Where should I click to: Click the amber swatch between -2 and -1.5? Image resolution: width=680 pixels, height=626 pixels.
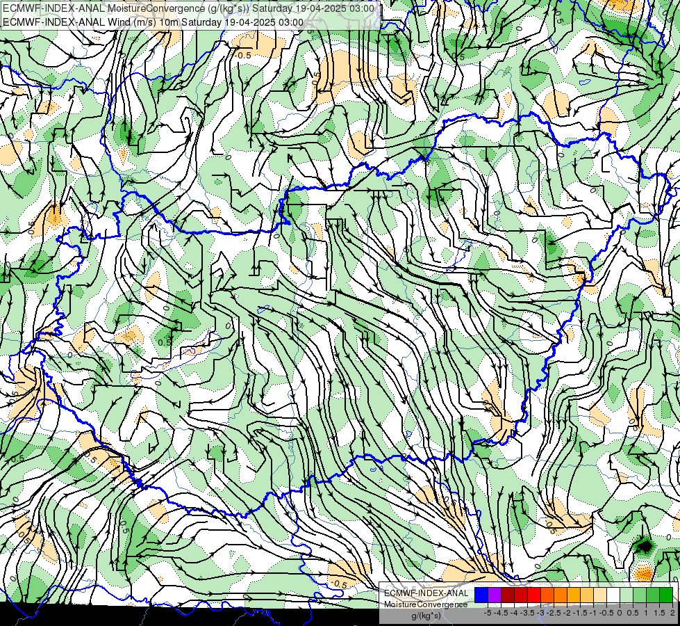pos(574,595)
